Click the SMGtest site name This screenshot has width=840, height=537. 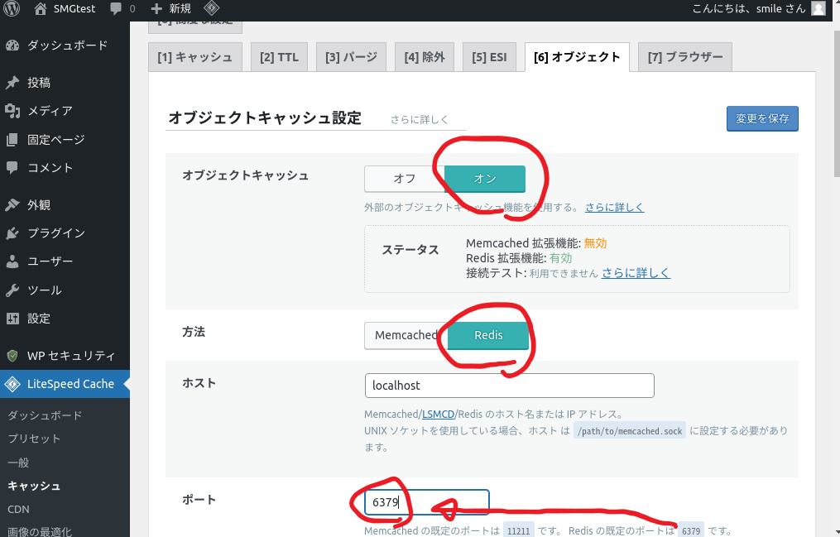[x=74, y=8]
